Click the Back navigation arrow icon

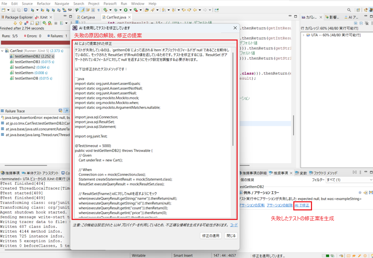pos(195,10)
